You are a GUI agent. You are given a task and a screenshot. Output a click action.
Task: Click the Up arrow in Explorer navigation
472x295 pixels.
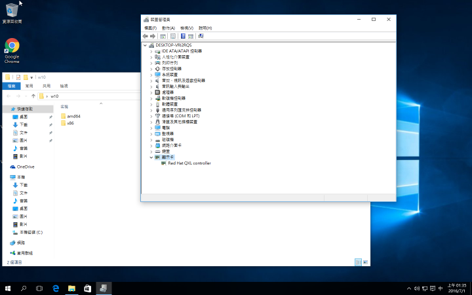pos(33,96)
